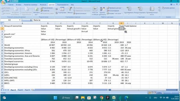Switch to sheet tab Лист2
The height and width of the screenshot is (101, 180).
click(20, 90)
